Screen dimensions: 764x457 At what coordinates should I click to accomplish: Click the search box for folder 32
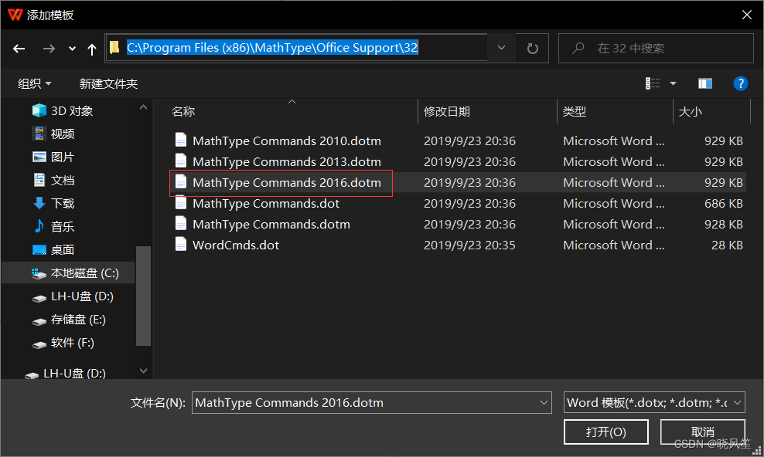tap(656, 48)
